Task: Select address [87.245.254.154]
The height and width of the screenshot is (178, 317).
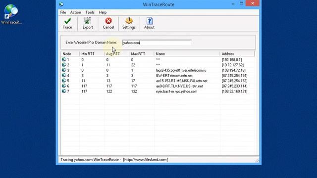Action: 234,76
